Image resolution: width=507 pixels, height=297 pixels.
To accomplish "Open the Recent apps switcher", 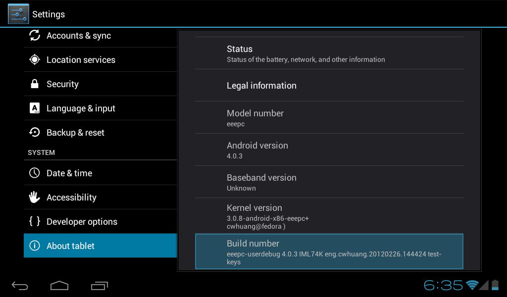I will pyautogui.click(x=100, y=286).
